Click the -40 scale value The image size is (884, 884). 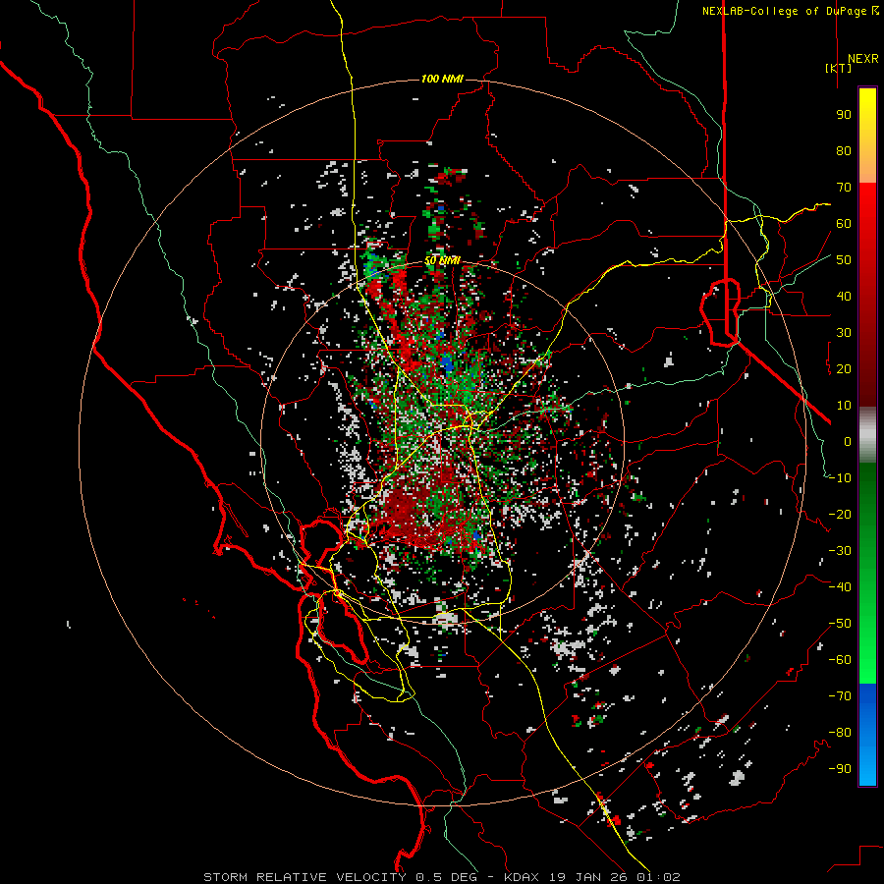click(840, 587)
